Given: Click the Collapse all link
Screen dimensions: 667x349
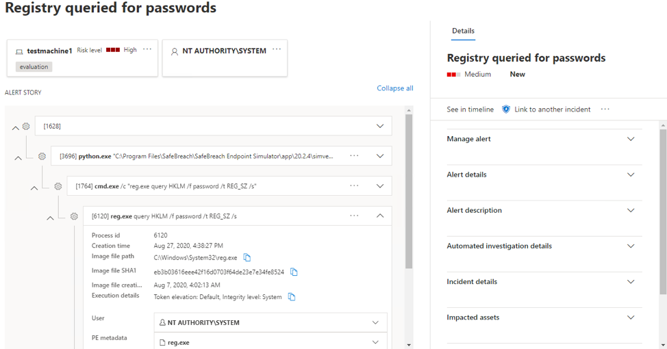Looking at the screenshot, I should coord(394,88).
